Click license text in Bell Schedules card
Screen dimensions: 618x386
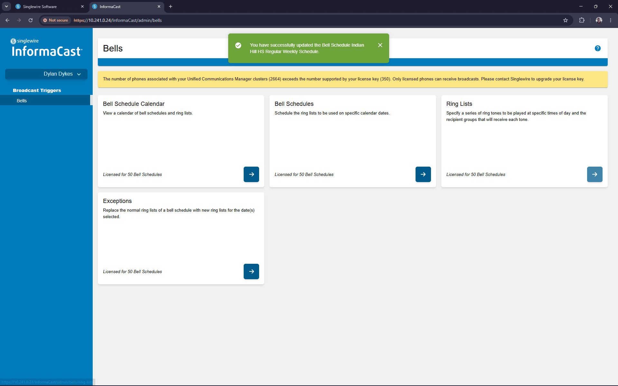point(304,175)
